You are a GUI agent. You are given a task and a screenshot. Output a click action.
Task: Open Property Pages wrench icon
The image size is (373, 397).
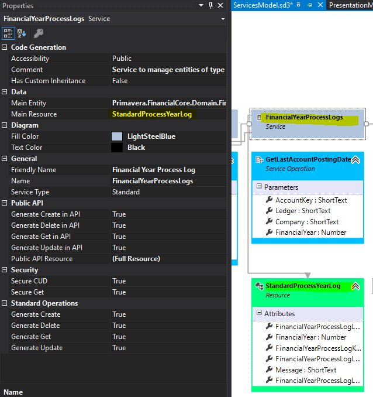39,33
